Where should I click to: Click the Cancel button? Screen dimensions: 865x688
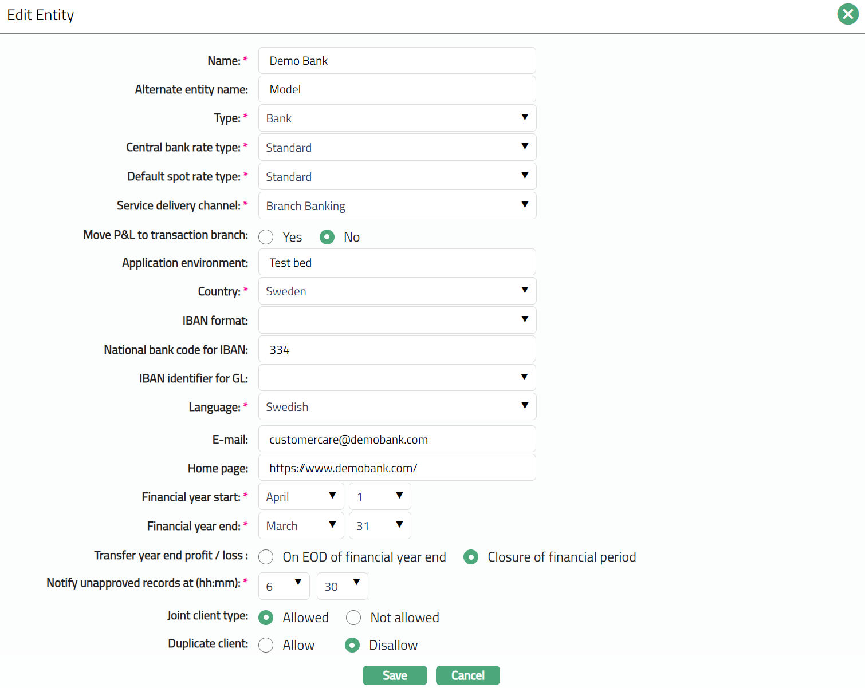[467, 675]
